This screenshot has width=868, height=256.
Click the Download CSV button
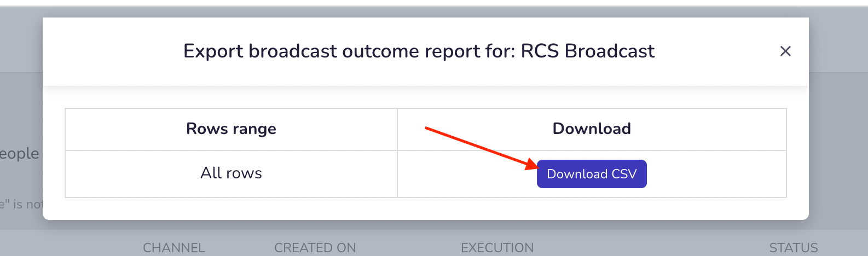pyautogui.click(x=592, y=174)
